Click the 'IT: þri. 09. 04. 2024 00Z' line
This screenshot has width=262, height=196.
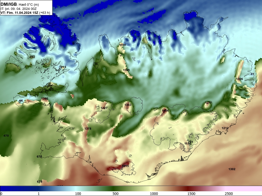pos(19,9)
